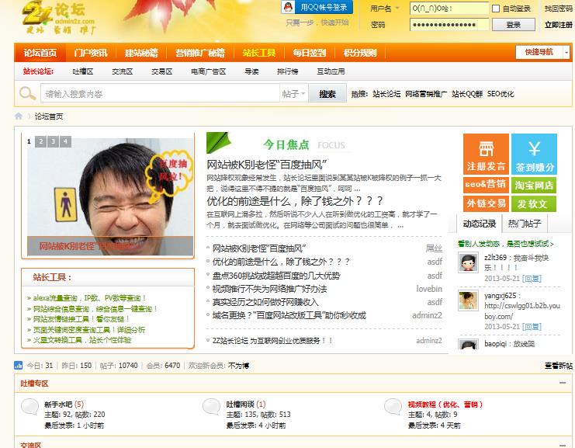This screenshot has width=575, height=448.
Task: Click the password input field
Action: click(x=449, y=25)
